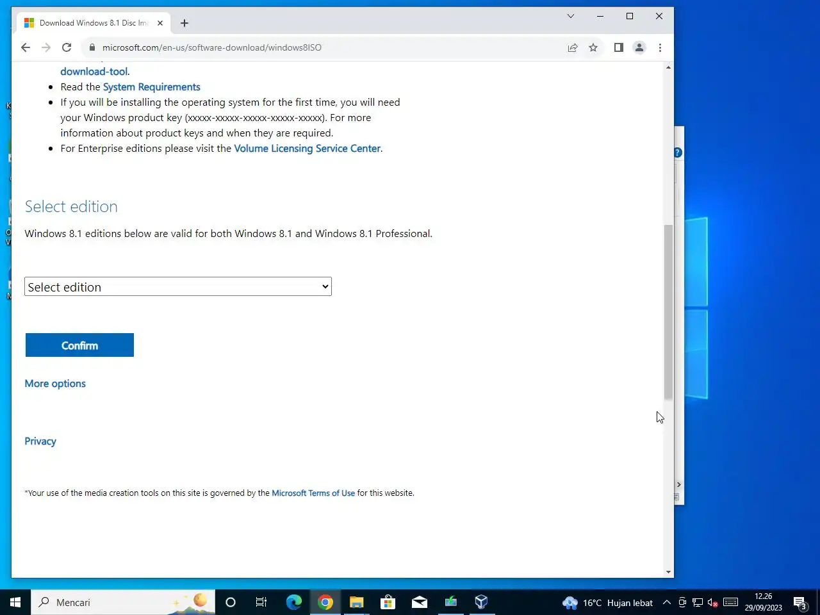Open the Mail app from the taskbar

[x=419, y=602]
